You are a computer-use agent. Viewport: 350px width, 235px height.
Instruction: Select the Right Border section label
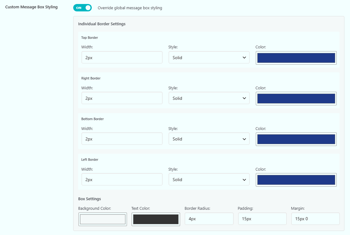pos(91,78)
